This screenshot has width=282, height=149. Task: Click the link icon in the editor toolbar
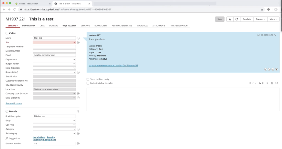[x=267, y=83]
